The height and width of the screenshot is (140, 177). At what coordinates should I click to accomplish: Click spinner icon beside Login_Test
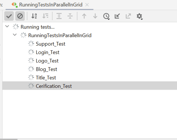31,52
